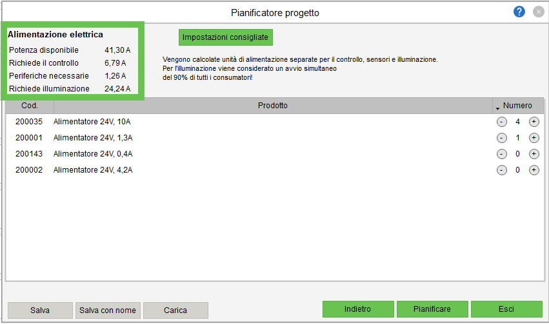Open the help question mark icon
Viewport: 549px width, 324px height.
(519, 12)
